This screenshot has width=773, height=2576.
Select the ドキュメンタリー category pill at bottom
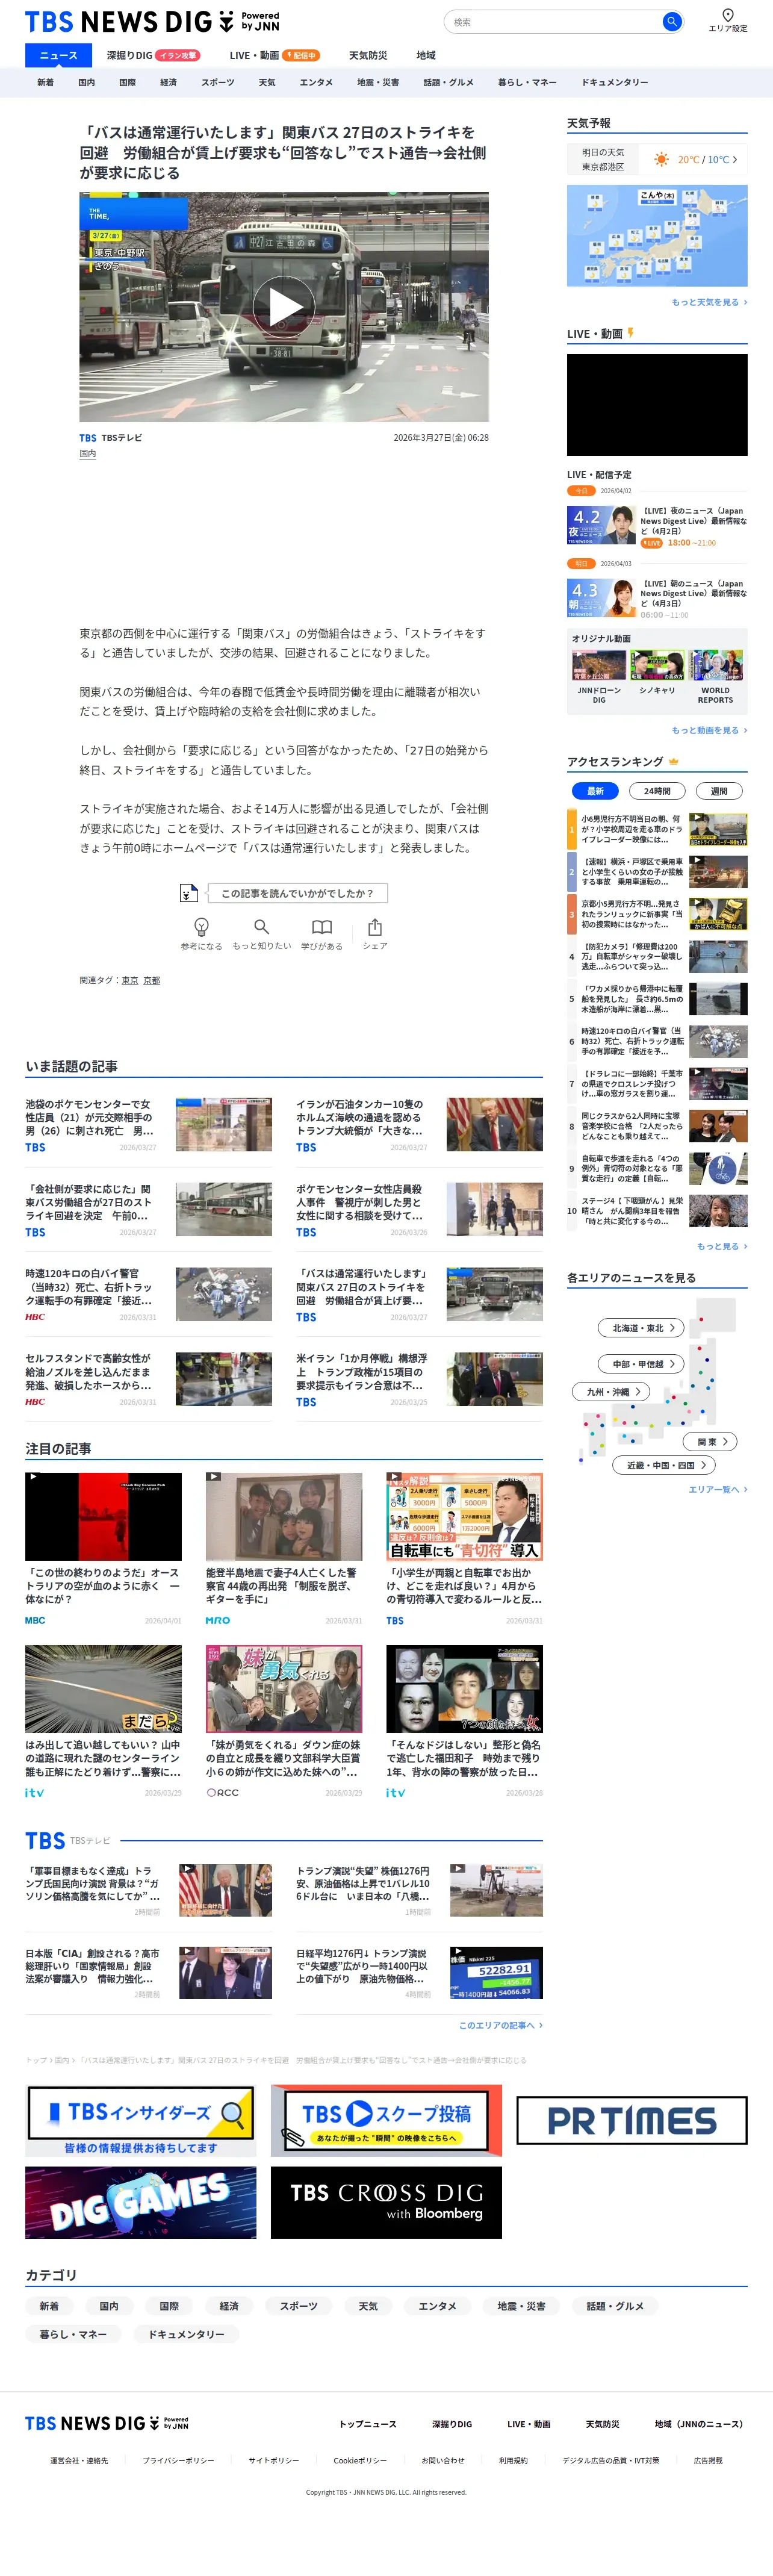187,2334
